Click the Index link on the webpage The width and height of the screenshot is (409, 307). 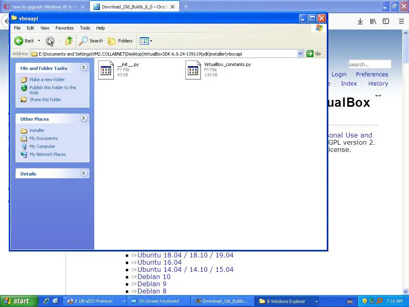(x=349, y=84)
